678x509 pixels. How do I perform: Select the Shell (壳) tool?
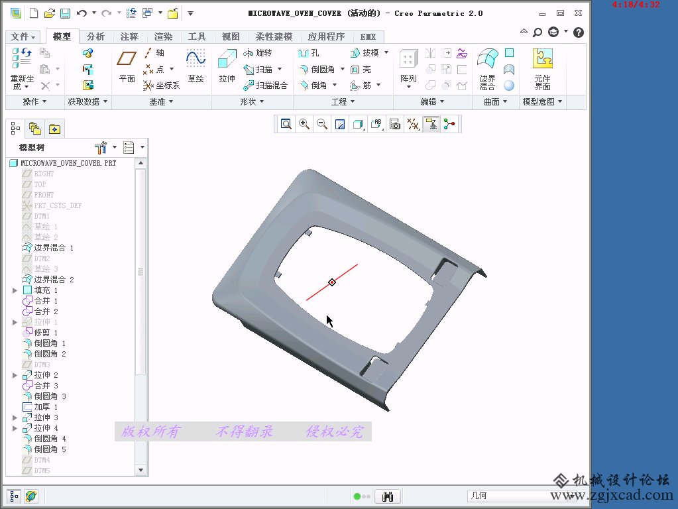361,69
